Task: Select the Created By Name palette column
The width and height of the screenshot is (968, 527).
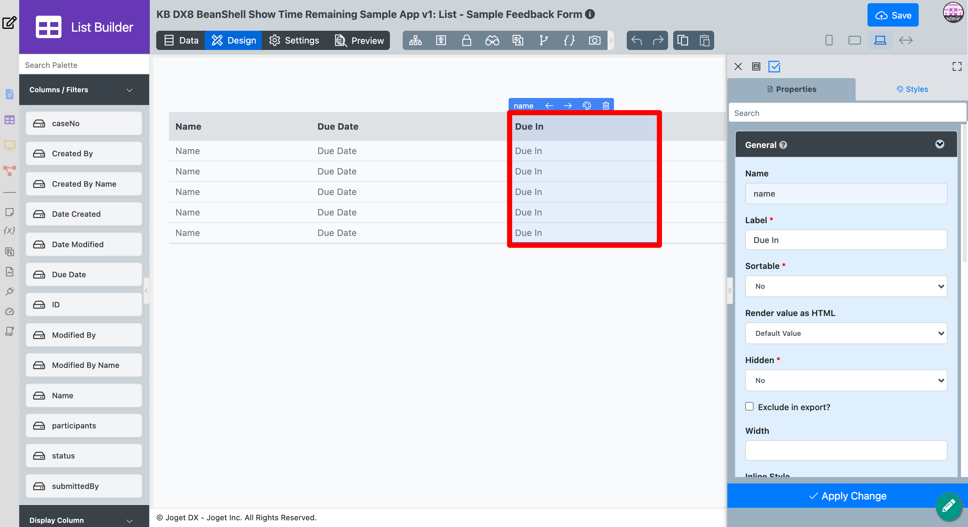Action: [x=84, y=184]
